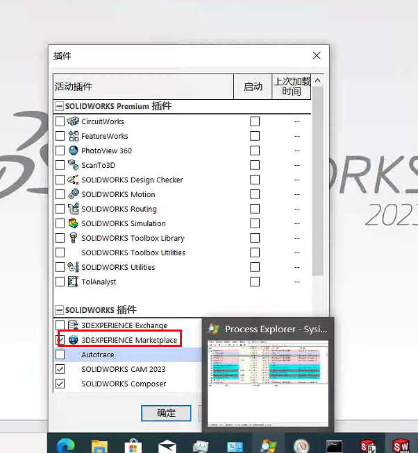
Task: Uncheck the SOLIDWORKS CAM 2023 checkbox
Action: click(x=60, y=369)
